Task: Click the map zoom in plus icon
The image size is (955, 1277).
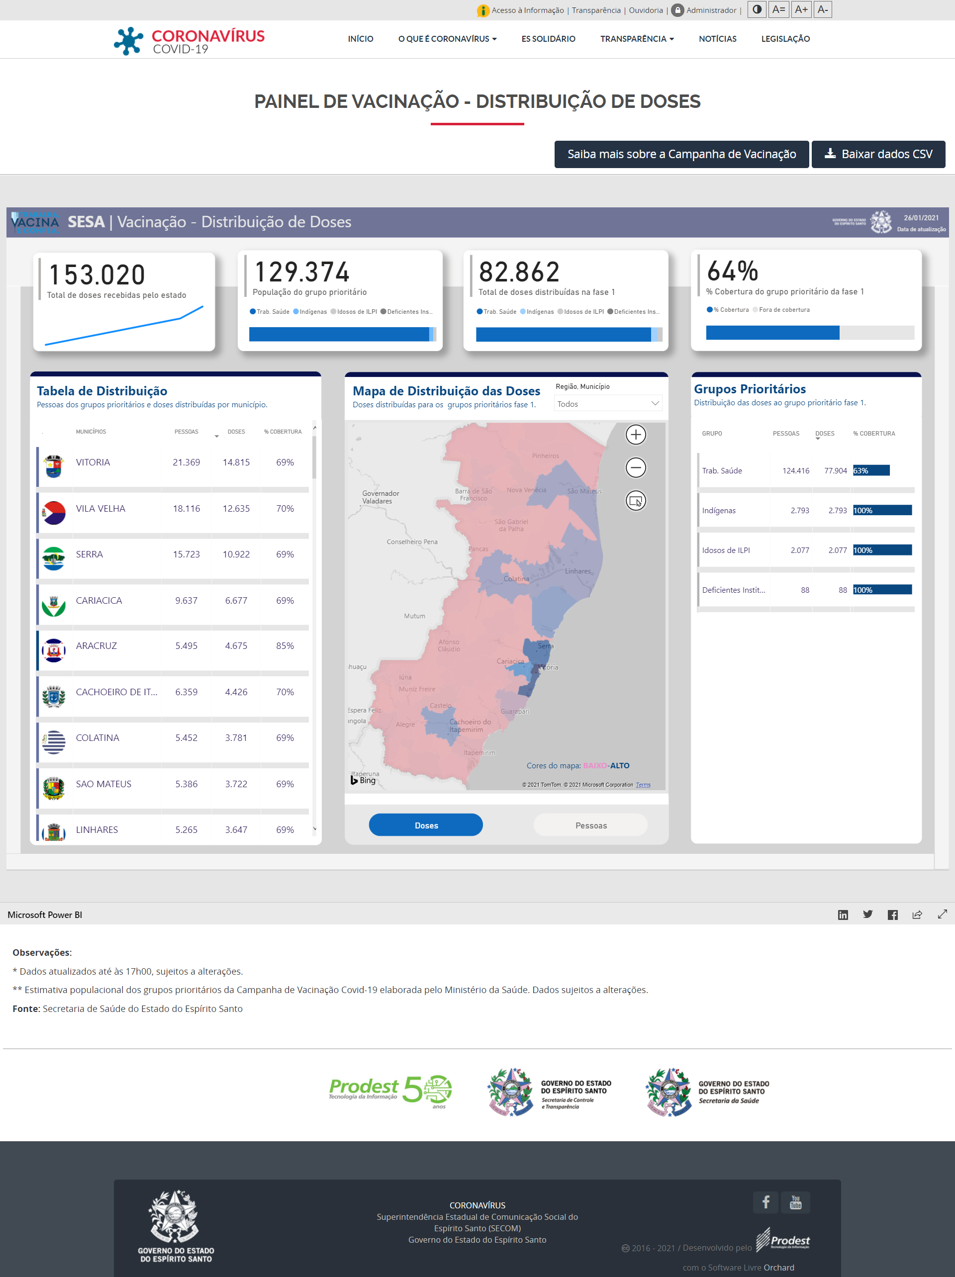Action: [x=636, y=435]
